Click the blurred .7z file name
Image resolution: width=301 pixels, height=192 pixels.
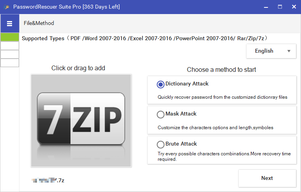[x=48, y=180]
